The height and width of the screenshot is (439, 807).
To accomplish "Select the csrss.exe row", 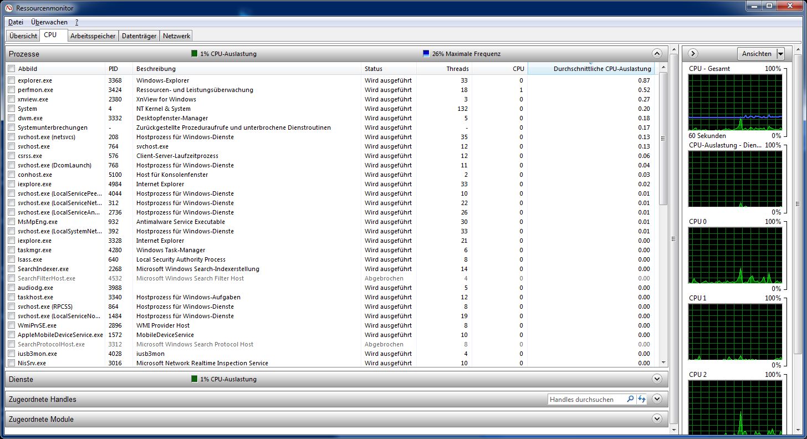I will pyautogui.click(x=329, y=156).
